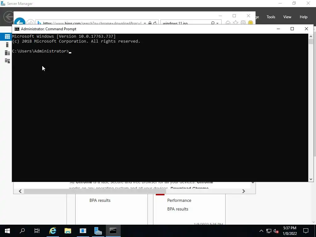Close the Internet Explorer window
This screenshot has height=237, width=316.
coord(248,16)
